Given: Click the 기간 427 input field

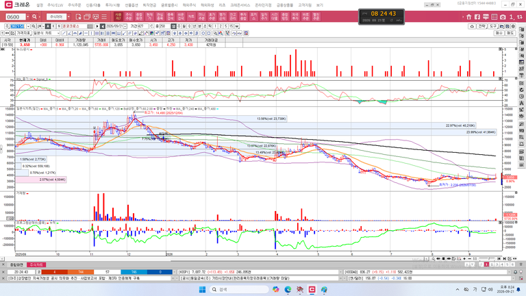Looking at the screenshot, I should [x=144, y=26].
